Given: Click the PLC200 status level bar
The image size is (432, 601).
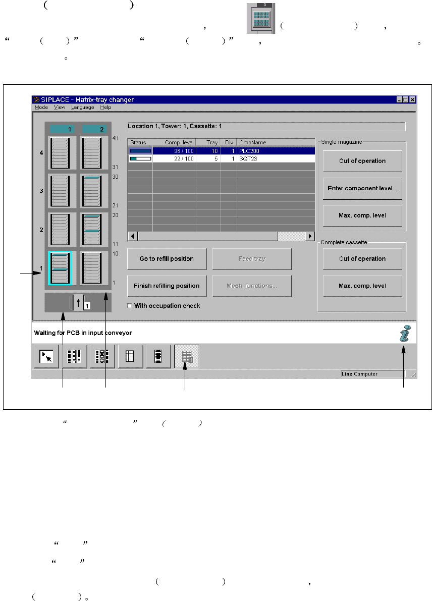Looking at the screenshot, I should point(140,151).
